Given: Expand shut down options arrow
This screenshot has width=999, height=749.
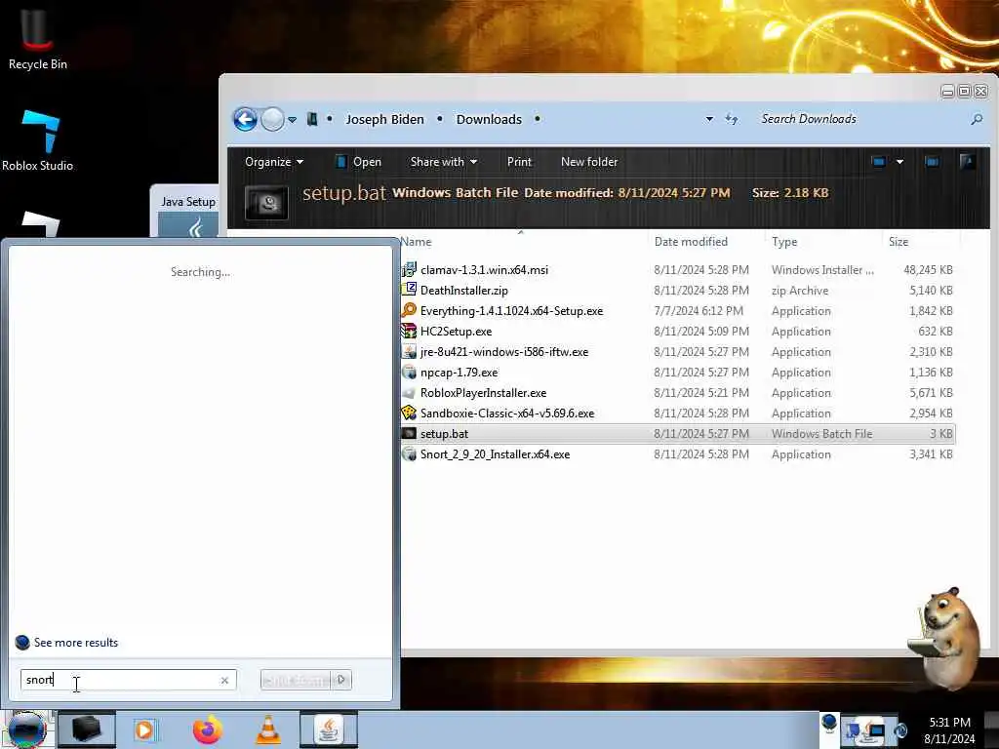Looking at the screenshot, I should coord(341,680).
